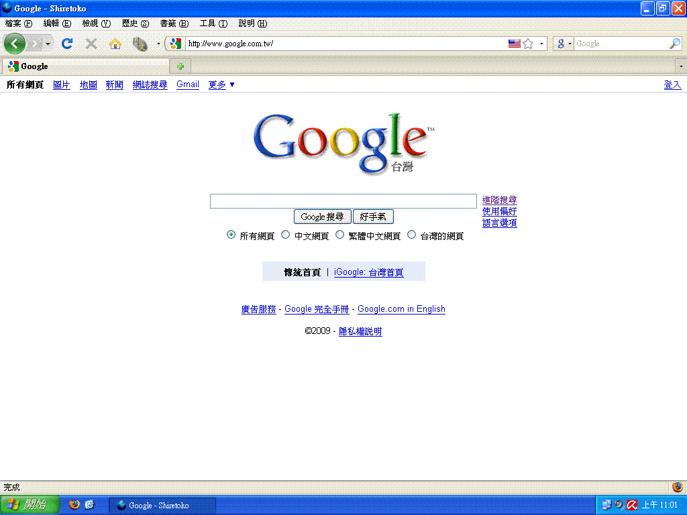Click the greyed Forward arrow button
Screen dimensions: 687x515
(34, 44)
